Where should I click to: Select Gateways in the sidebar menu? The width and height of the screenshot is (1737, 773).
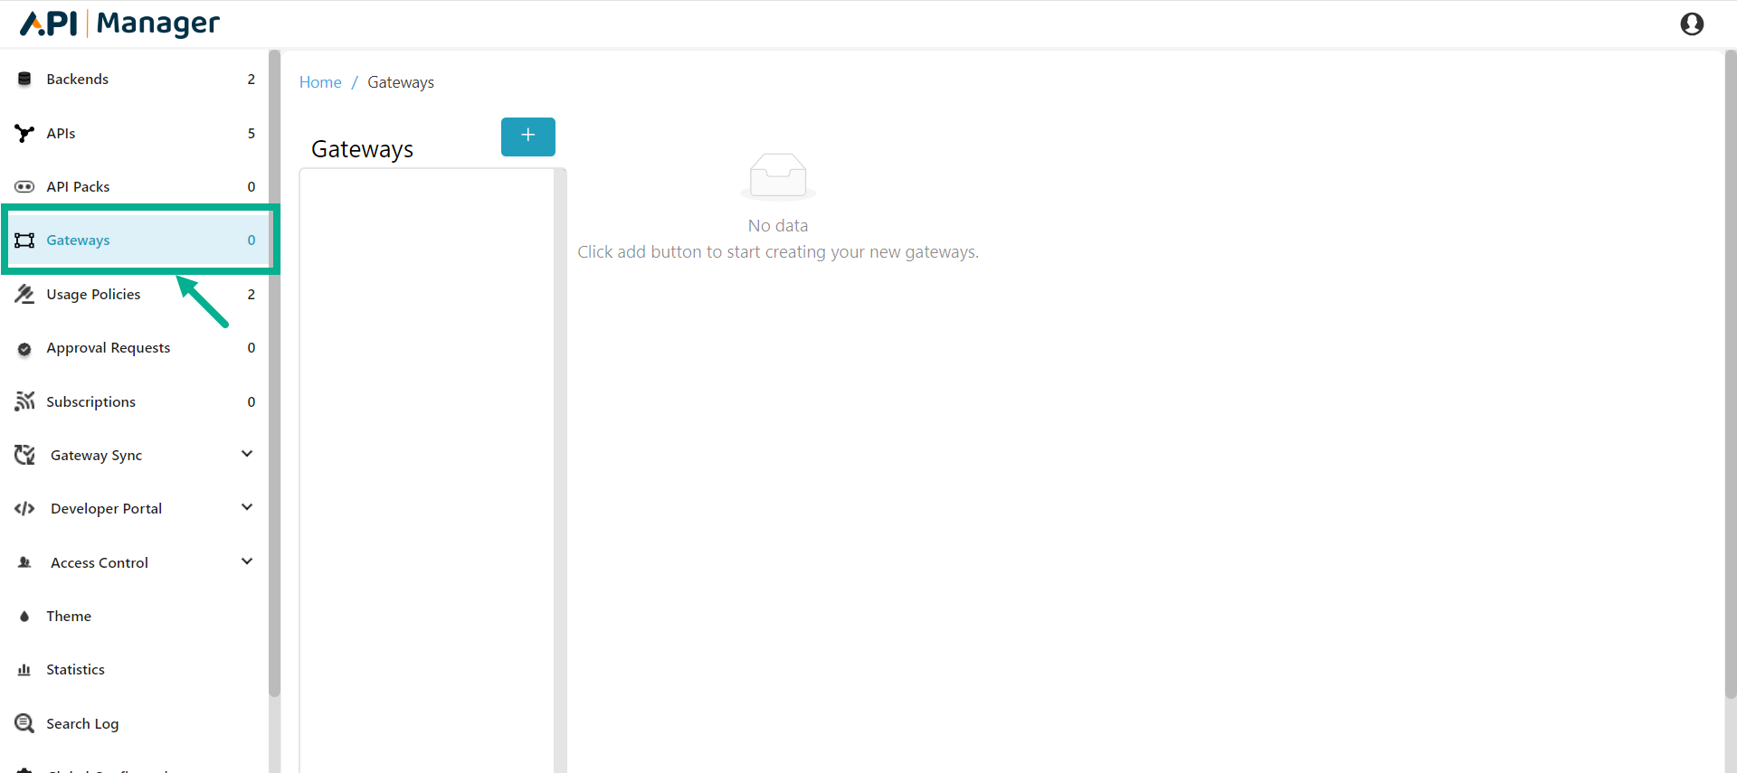pyautogui.click(x=79, y=240)
